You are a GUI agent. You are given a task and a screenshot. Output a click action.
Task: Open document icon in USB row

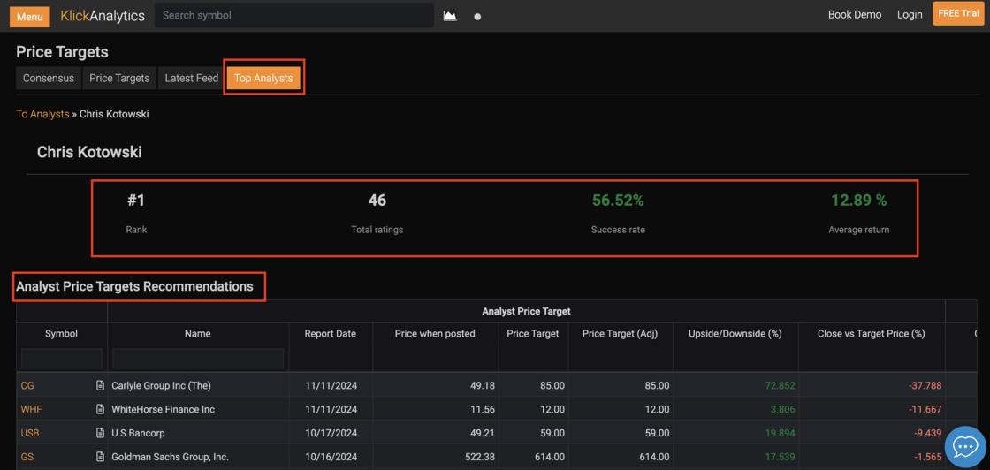pos(100,433)
